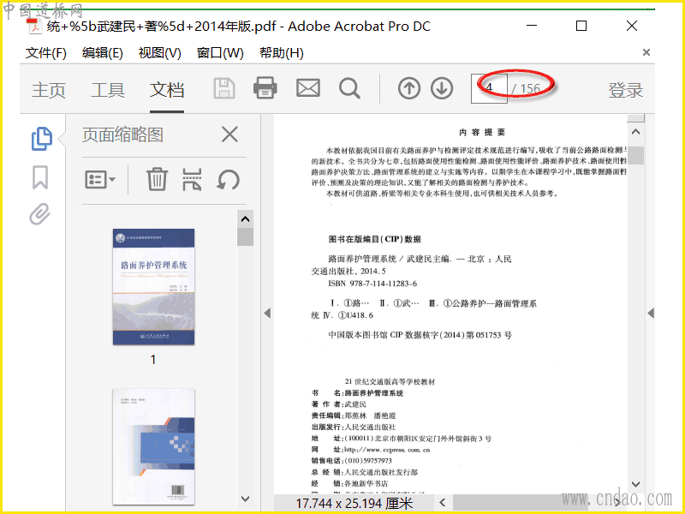Click the http://www.ccpress.com.cn address
685x514 pixels.
[x=387, y=449]
